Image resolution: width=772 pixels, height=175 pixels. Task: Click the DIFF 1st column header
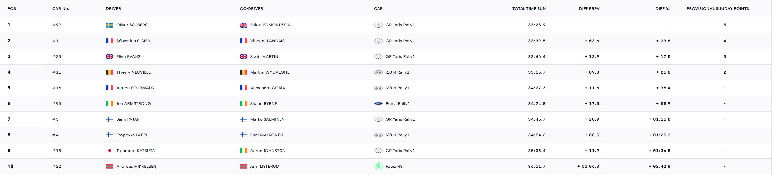click(x=663, y=9)
